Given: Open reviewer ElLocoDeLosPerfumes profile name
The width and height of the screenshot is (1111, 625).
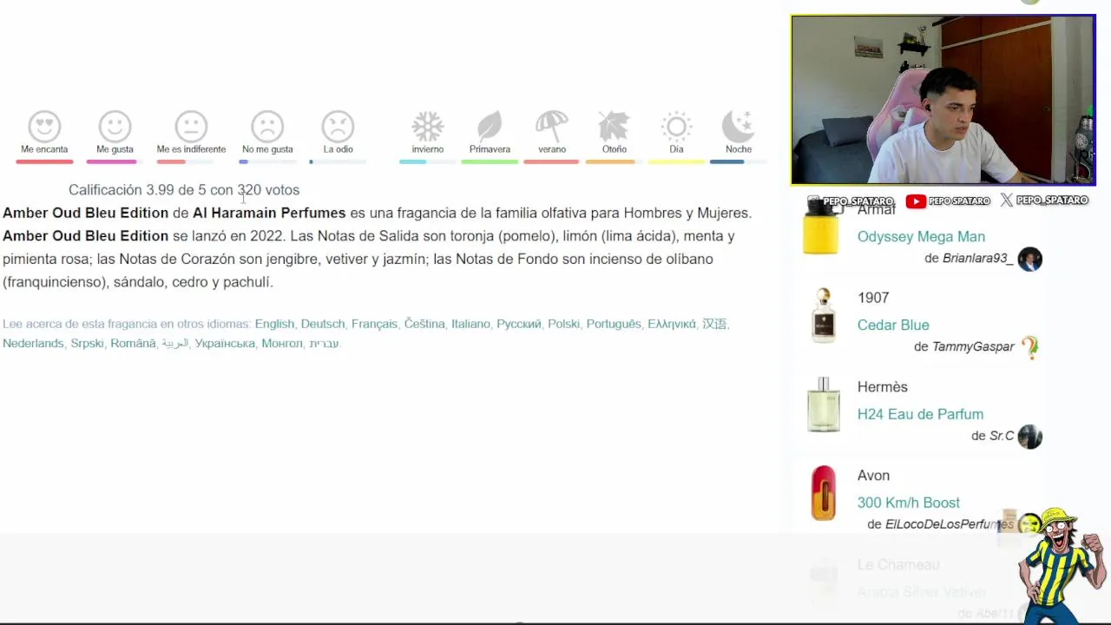Looking at the screenshot, I should pos(950,524).
